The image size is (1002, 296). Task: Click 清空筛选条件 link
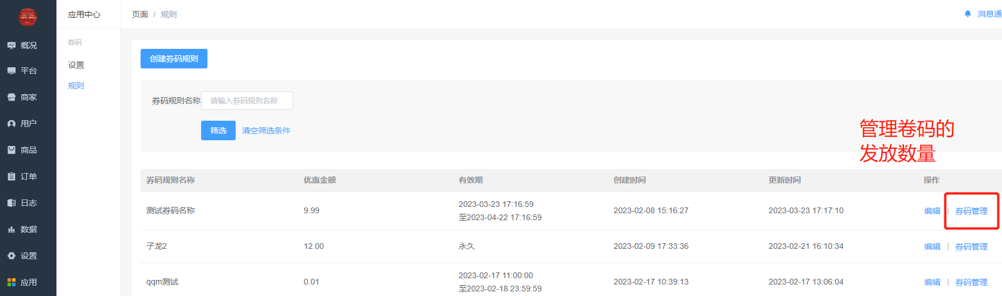[x=266, y=130]
